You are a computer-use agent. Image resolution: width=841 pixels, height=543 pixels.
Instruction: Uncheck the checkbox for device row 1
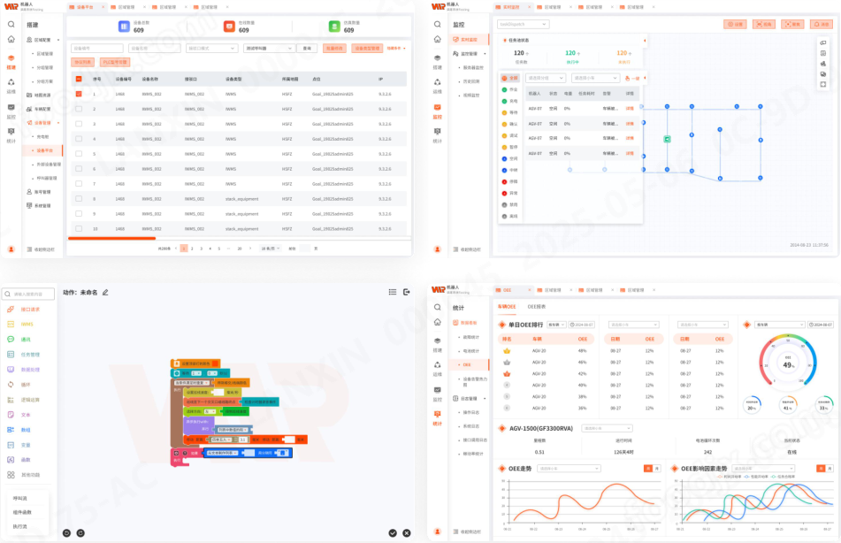click(79, 94)
